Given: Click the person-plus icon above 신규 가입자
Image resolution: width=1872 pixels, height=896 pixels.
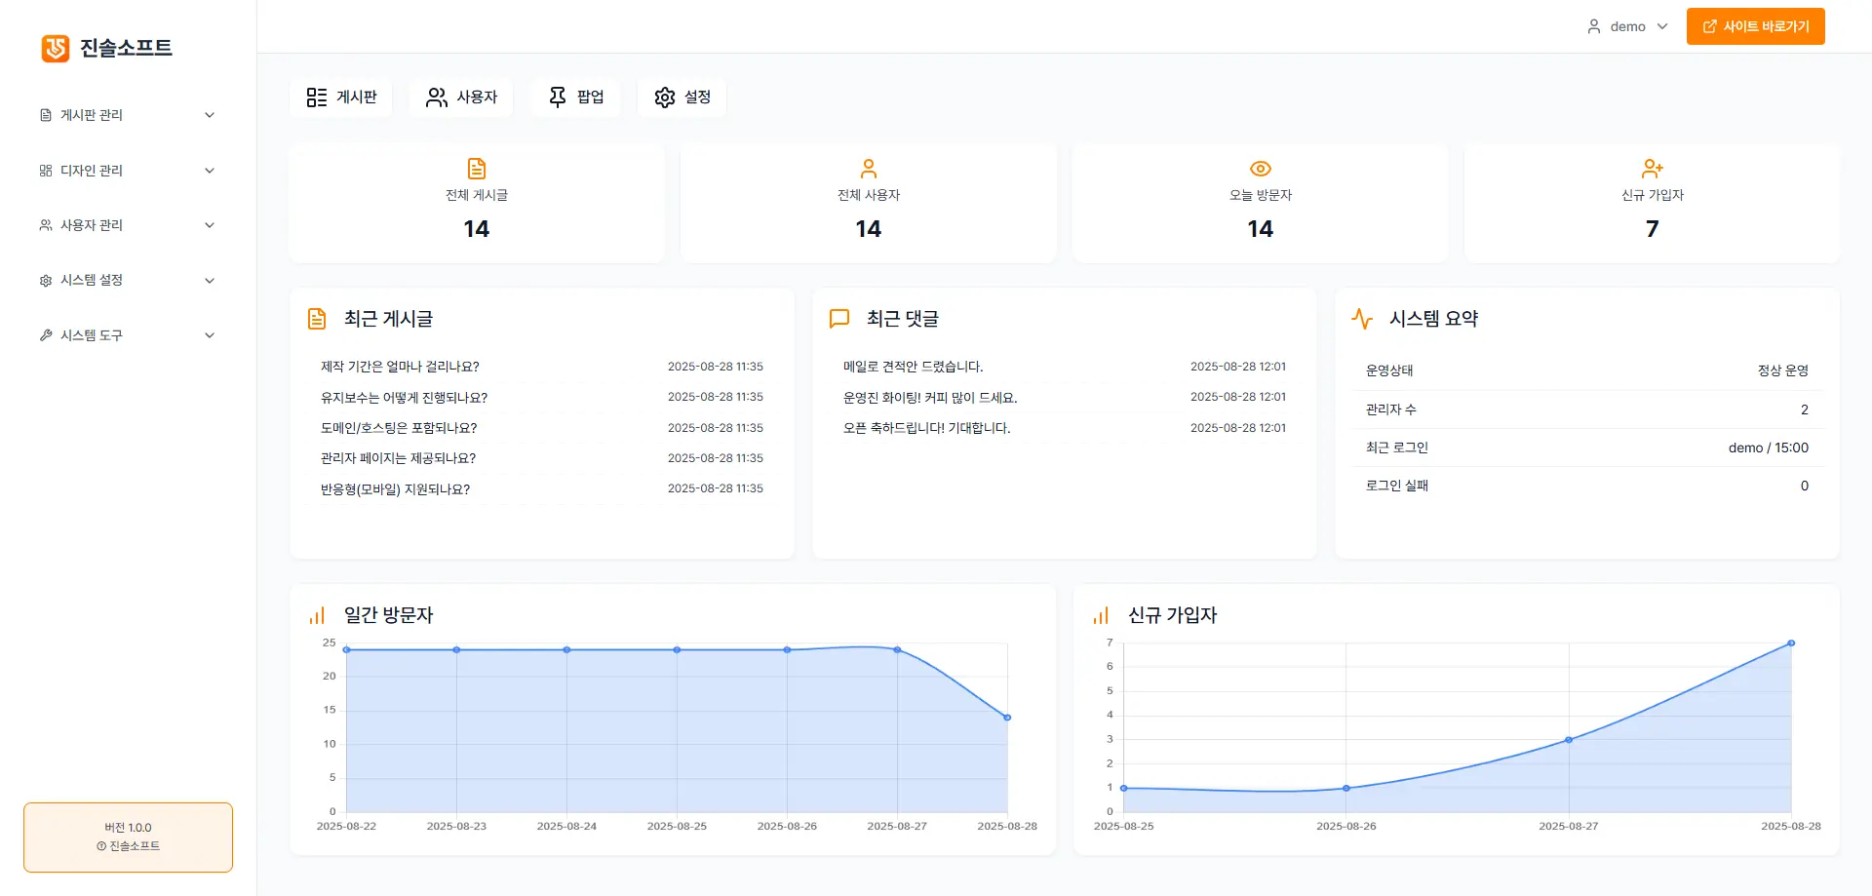Looking at the screenshot, I should pyautogui.click(x=1652, y=168).
